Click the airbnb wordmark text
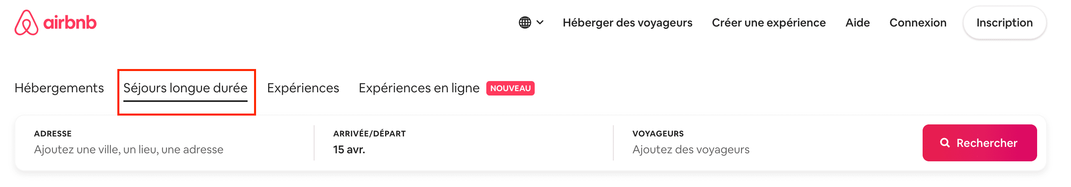Viewport: 1071px width, 187px height. tap(70, 22)
